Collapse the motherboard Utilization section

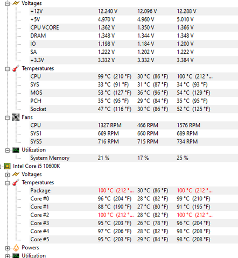[8, 150]
